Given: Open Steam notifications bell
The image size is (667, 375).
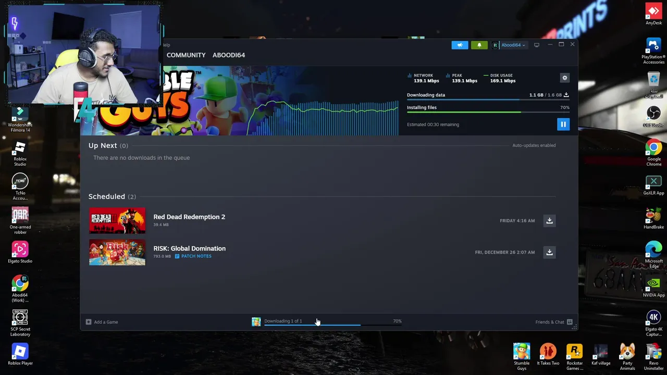Looking at the screenshot, I should 479,45.
